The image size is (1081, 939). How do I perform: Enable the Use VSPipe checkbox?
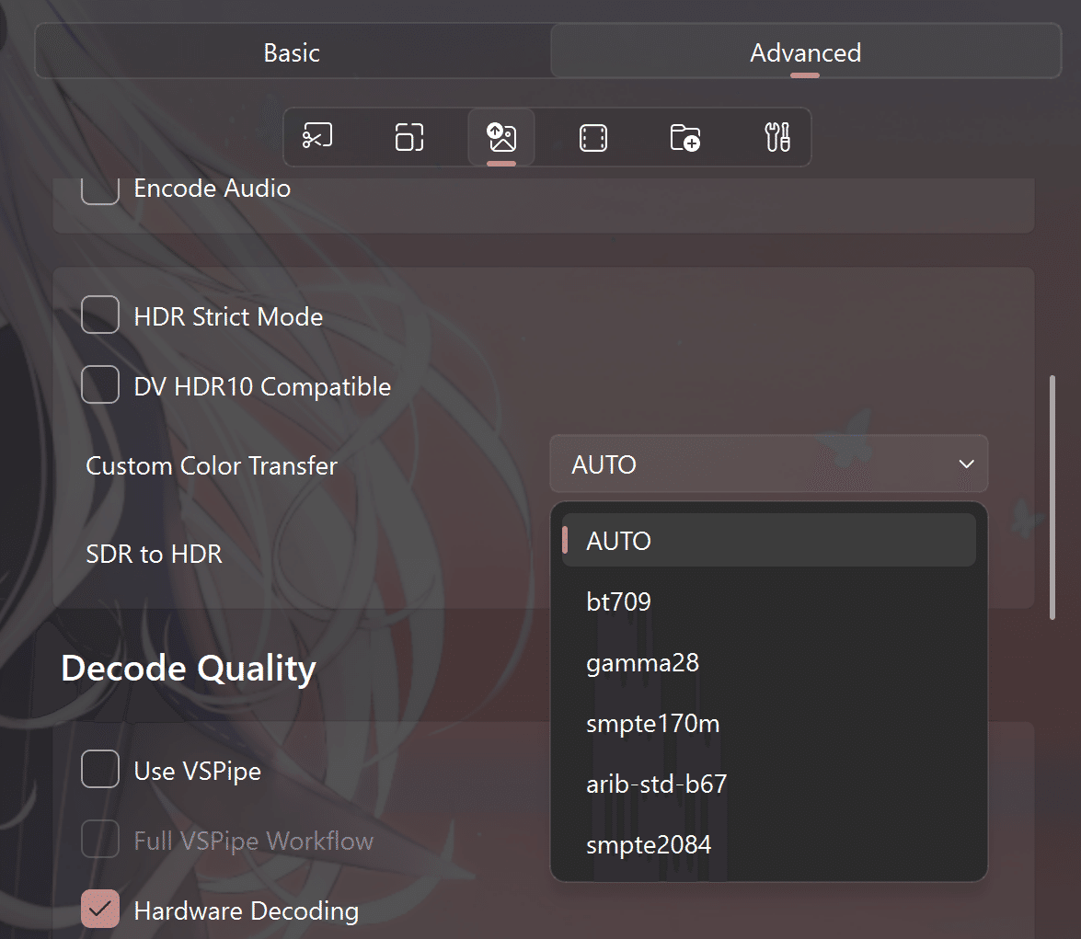pos(100,769)
